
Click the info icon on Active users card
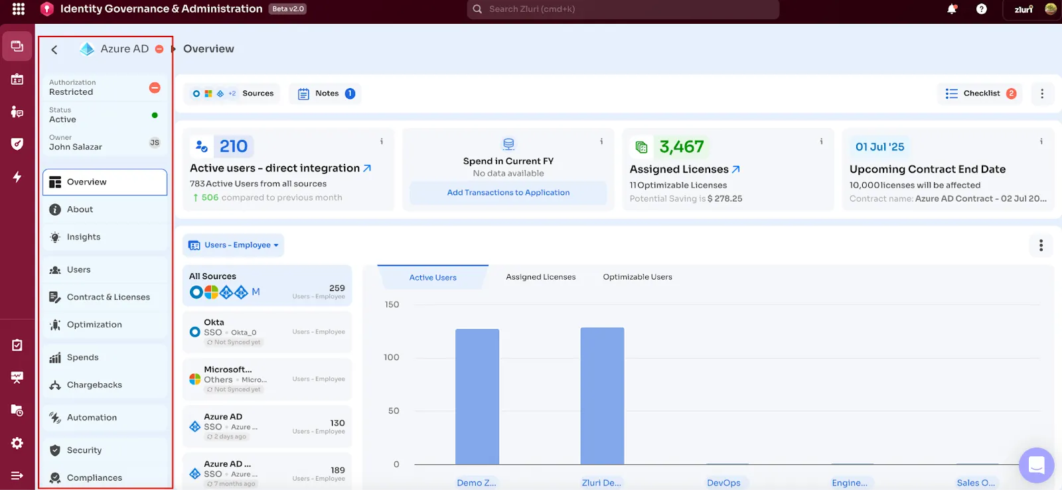(x=381, y=141)
